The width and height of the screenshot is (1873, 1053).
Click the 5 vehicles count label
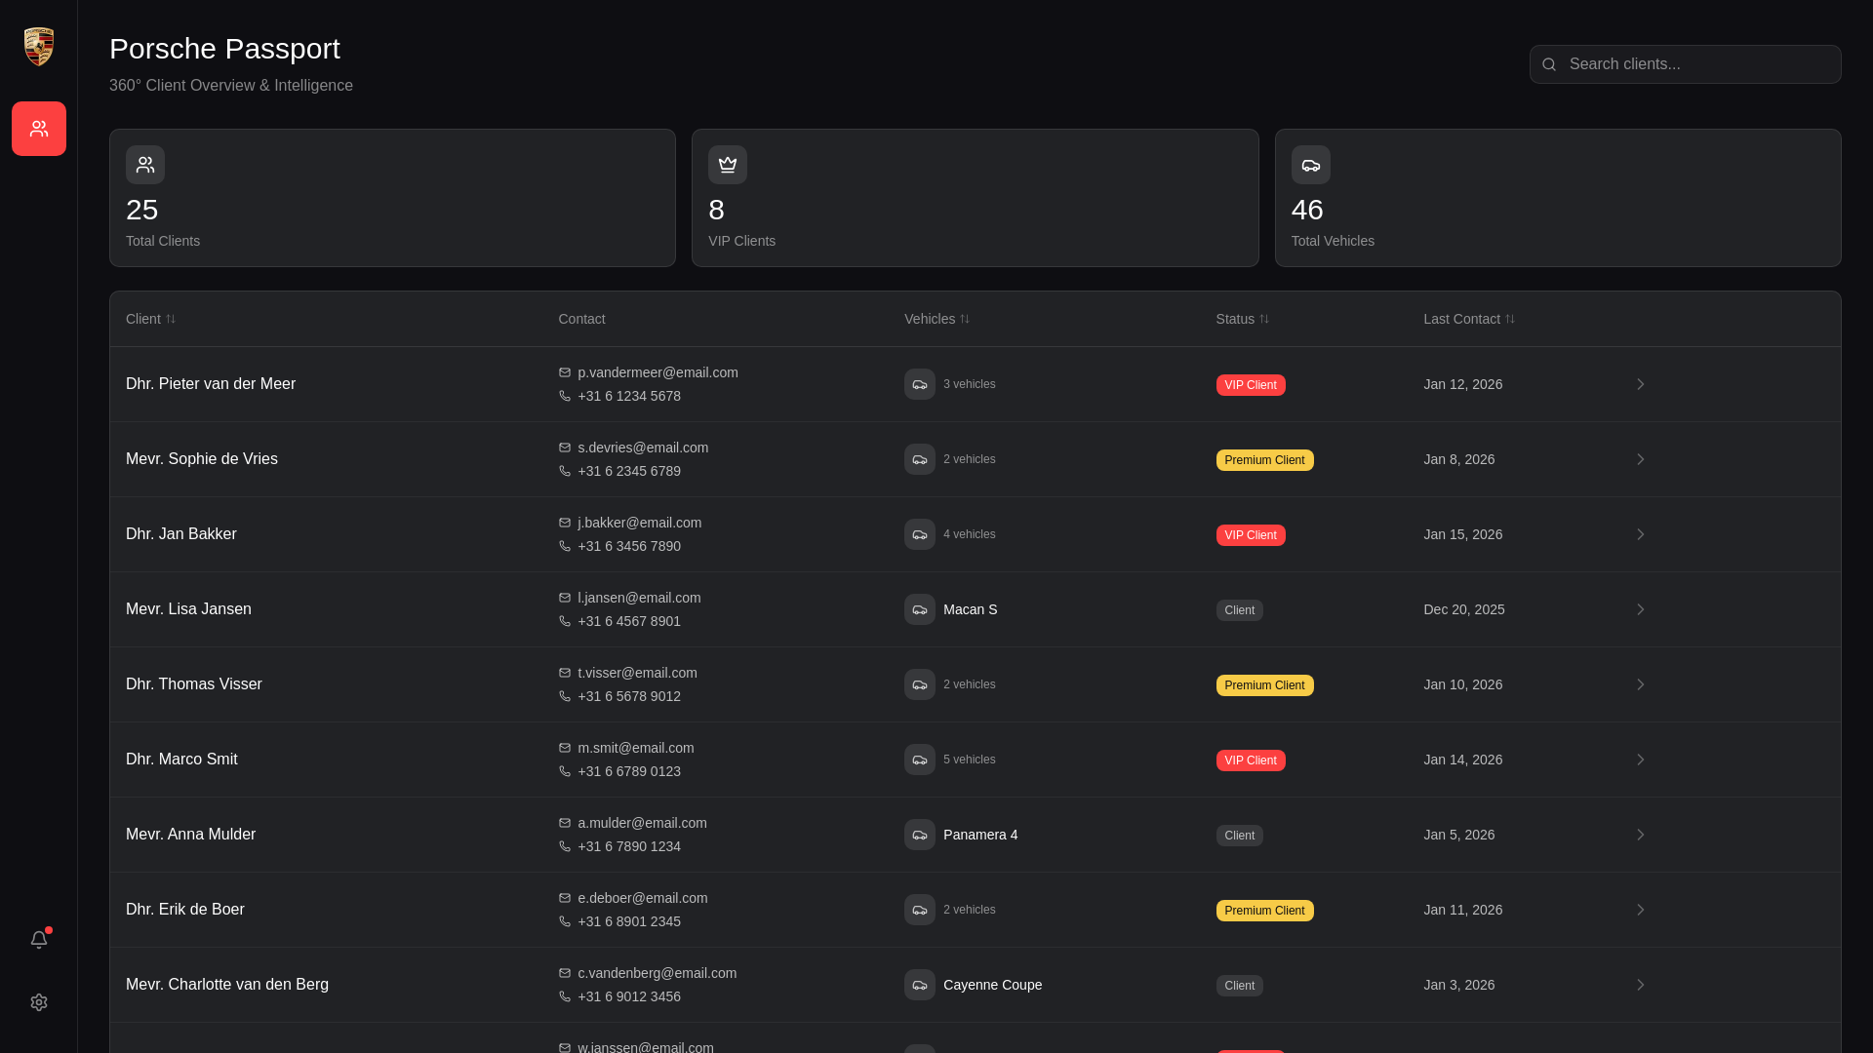click(970, 760)
